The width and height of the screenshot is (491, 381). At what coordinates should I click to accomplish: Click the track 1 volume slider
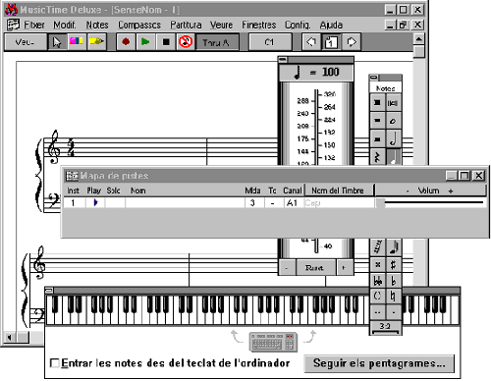coord(430,203)
